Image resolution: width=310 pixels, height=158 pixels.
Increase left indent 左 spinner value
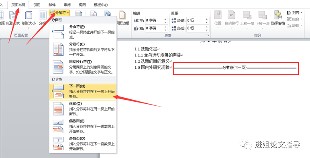pos(165,19)
